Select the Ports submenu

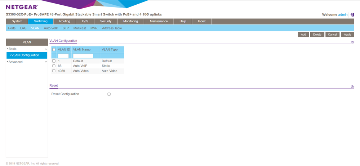(12, 28)
